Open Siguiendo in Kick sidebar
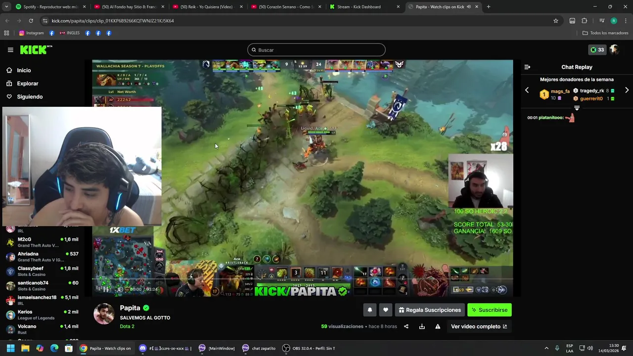Image resolution: width=633 pixels, height=356 pixels. point(30,97)
